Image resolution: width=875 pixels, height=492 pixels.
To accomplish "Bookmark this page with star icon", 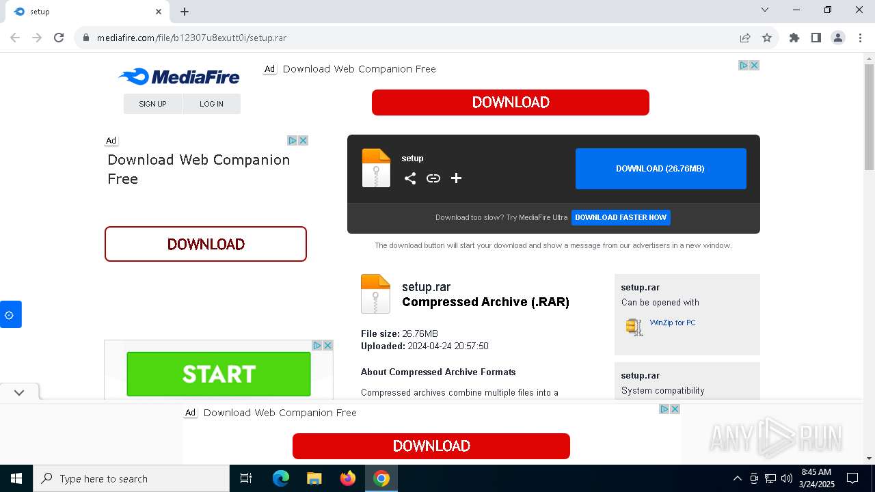I will click(767, 38).
